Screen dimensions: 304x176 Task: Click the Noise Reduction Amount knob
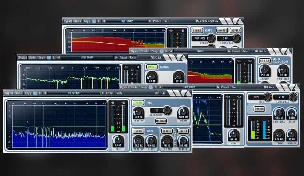coord(264,70)
